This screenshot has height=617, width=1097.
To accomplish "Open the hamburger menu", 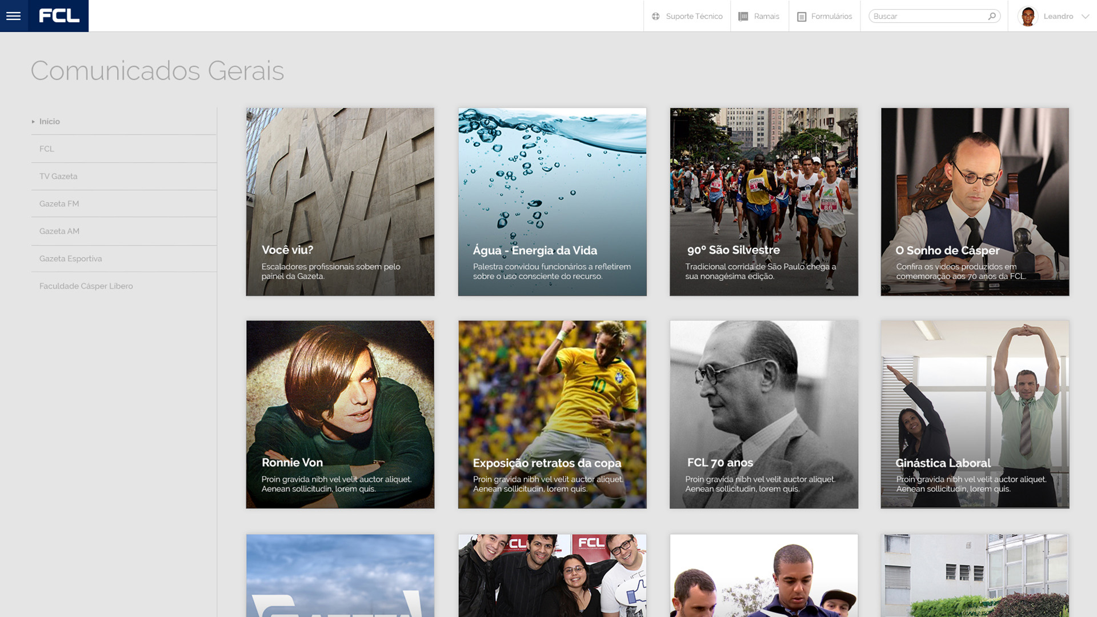I will (x=14, y=16).
